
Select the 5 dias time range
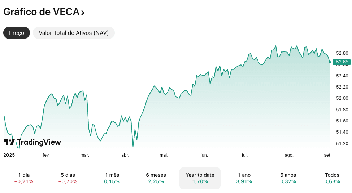(x=68, y=178)
